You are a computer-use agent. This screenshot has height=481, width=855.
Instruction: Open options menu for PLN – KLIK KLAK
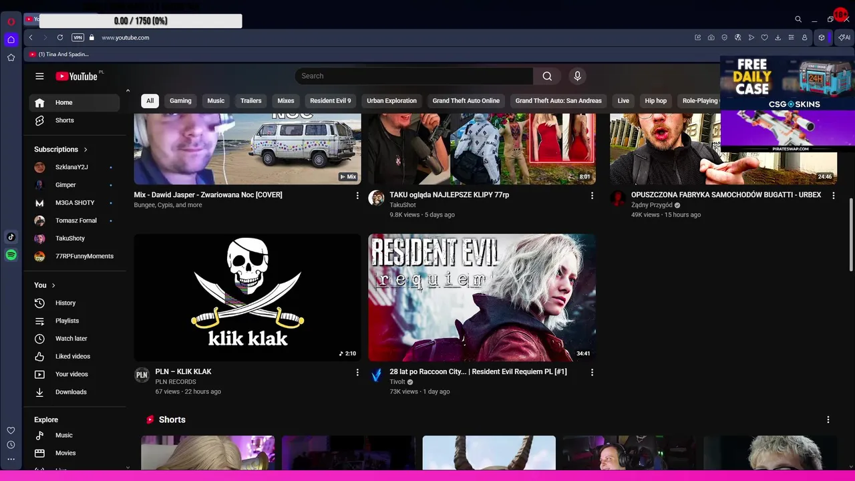click(357, 372)
